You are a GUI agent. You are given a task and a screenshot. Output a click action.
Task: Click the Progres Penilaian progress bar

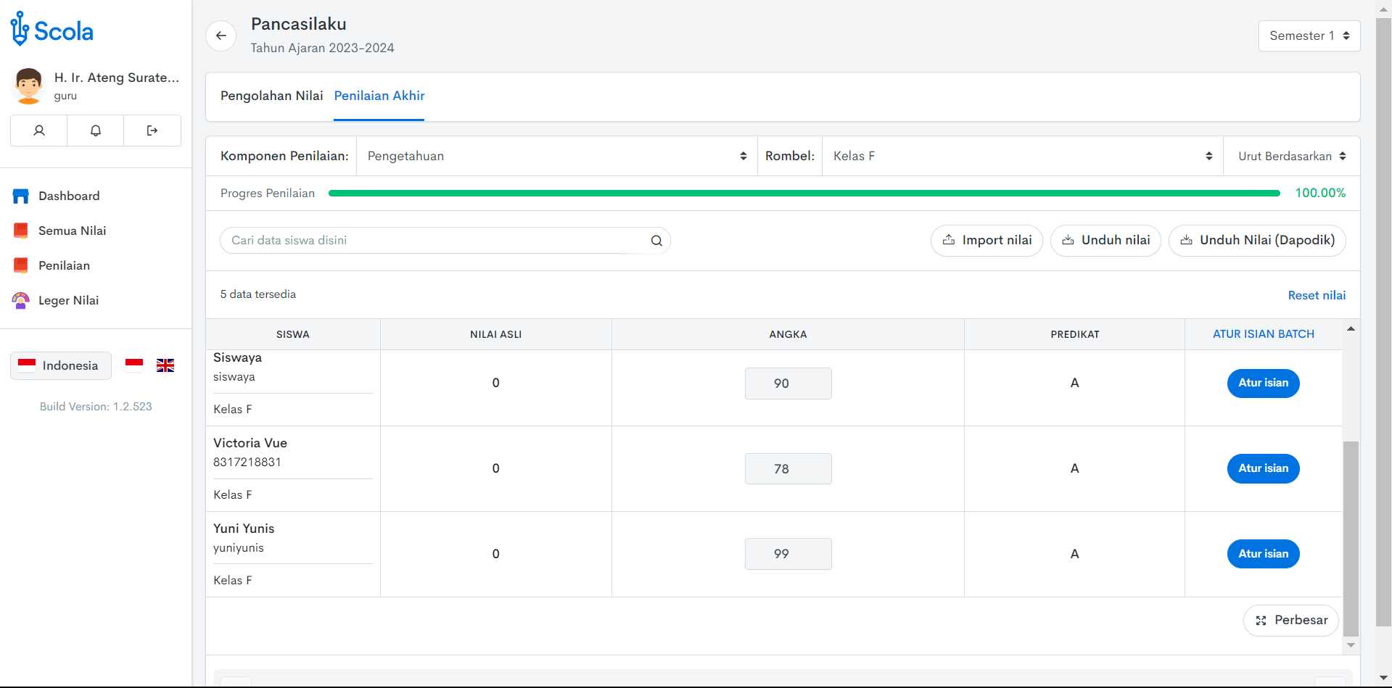tap(804, 194)
